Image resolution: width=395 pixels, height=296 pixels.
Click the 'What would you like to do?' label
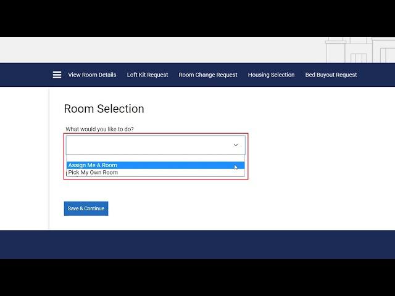(99, 129)
